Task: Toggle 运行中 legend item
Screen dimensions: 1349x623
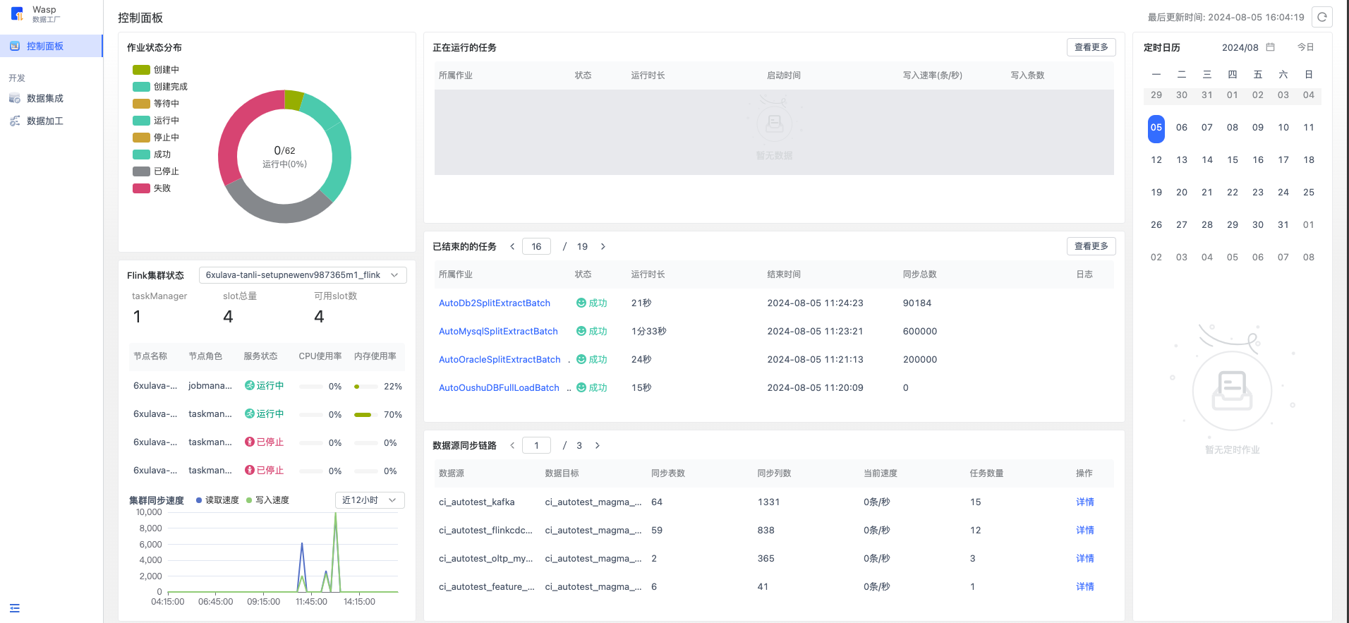Action: [x=156, y=121]
